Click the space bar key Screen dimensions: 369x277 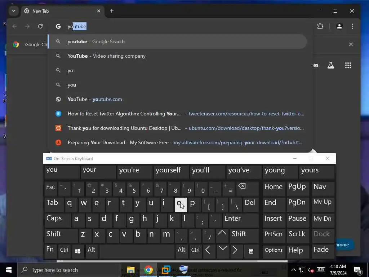click(x=137, y=251)
